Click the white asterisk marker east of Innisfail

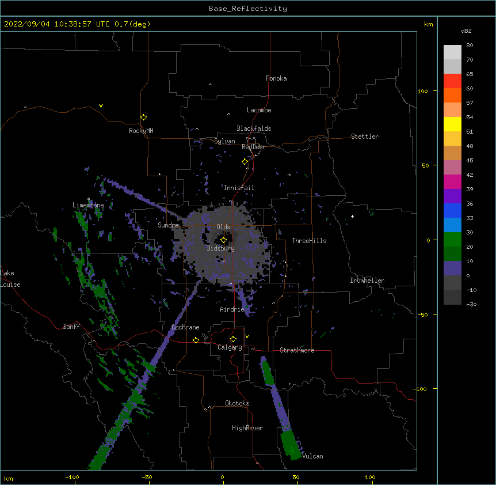[289, 175]
